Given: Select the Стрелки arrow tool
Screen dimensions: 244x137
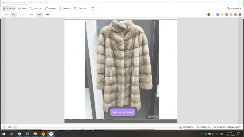Looking at the screenshot, I should coord(9,8).
